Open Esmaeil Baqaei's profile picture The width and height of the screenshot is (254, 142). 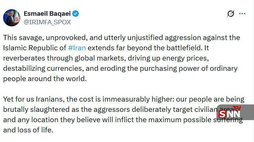click(12, 18)
